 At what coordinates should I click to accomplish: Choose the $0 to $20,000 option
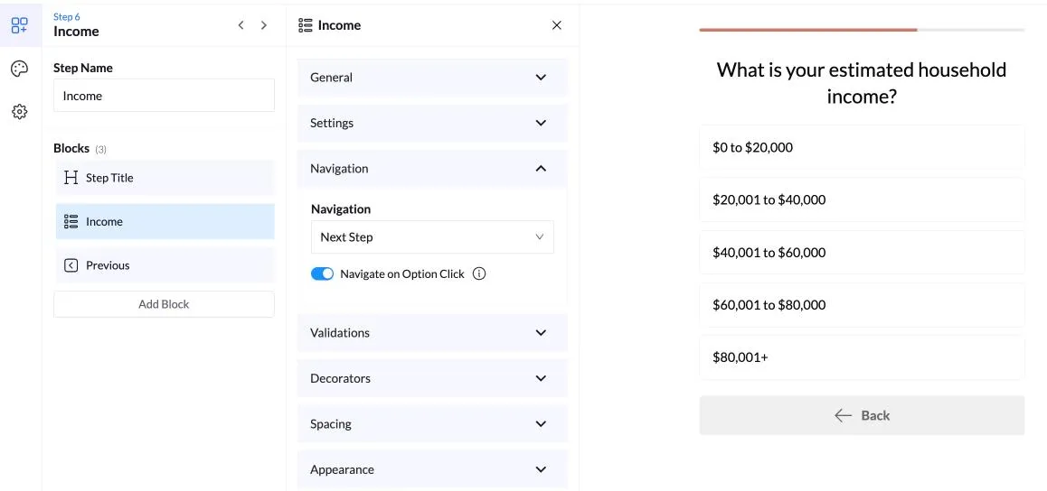tap(862, 147)
